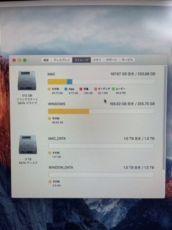
Task: Click the 46.73 GB その他 value
Action: point(57,93)
